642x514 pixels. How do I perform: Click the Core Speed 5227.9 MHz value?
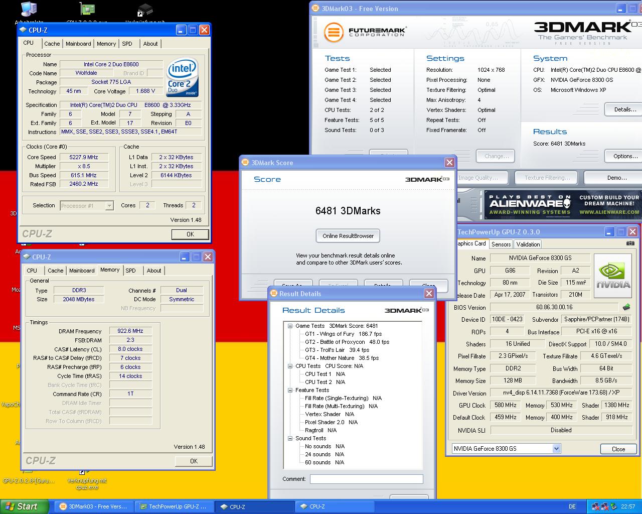[x=84, y=157]
